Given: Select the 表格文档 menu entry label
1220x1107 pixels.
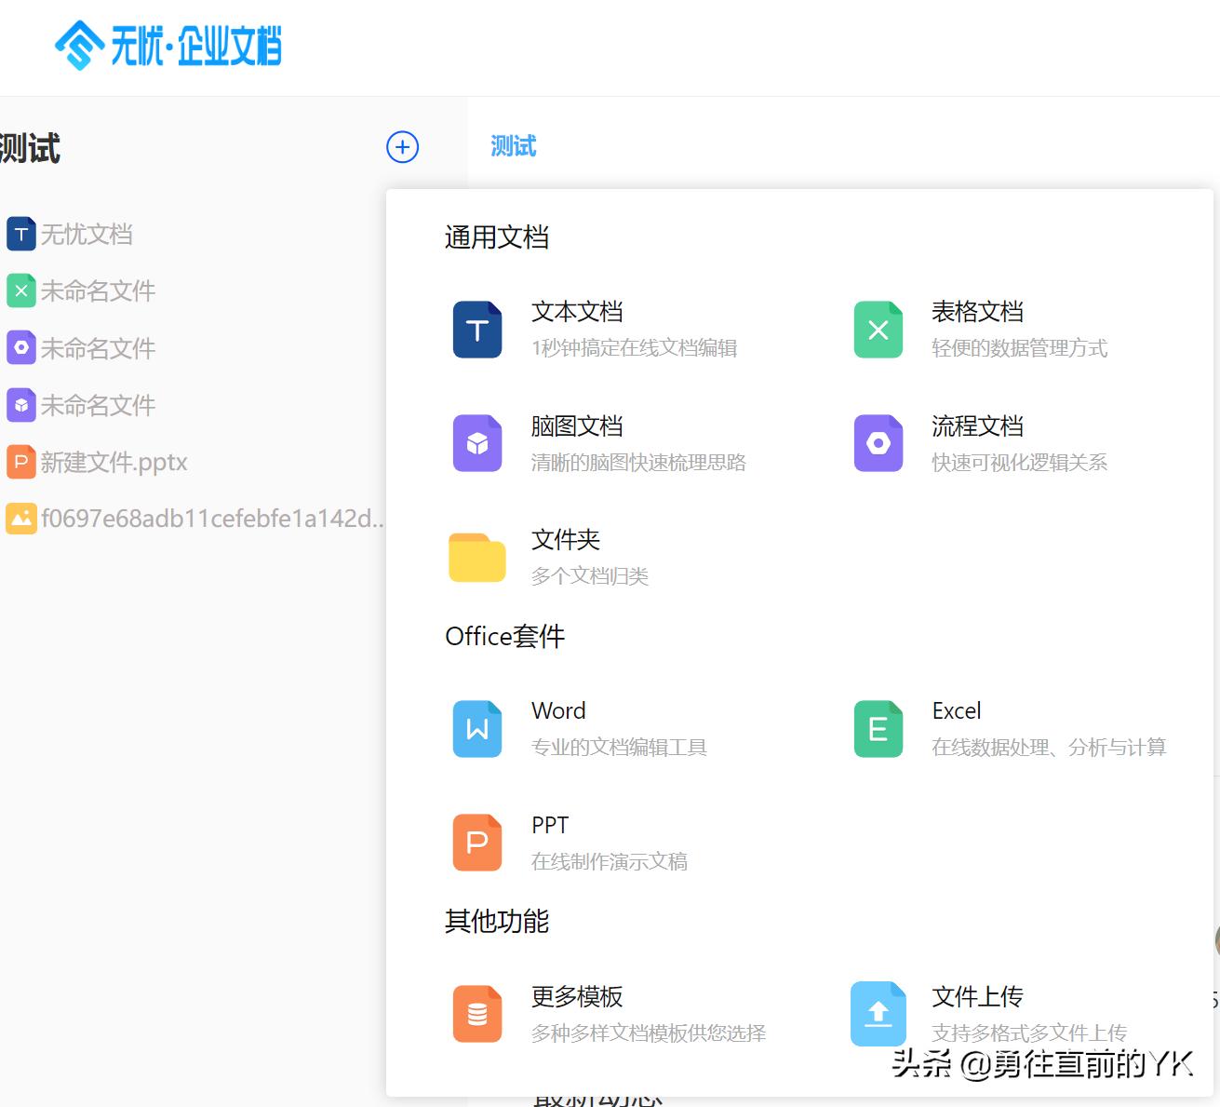Looking at the screenshot, I should tap(978, 312).
